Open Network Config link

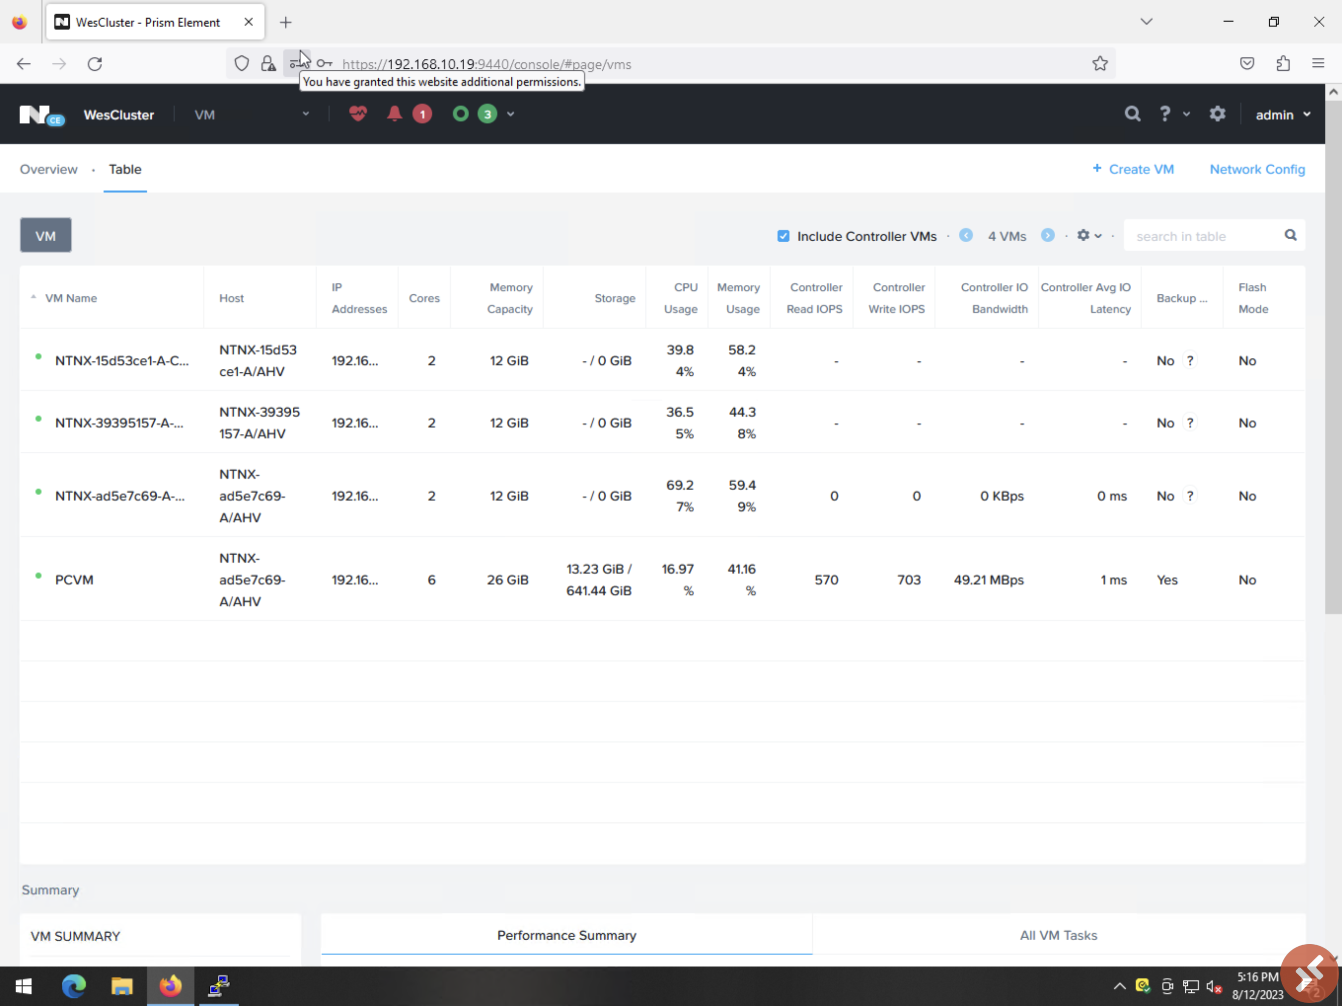[x=1257, y=169]
